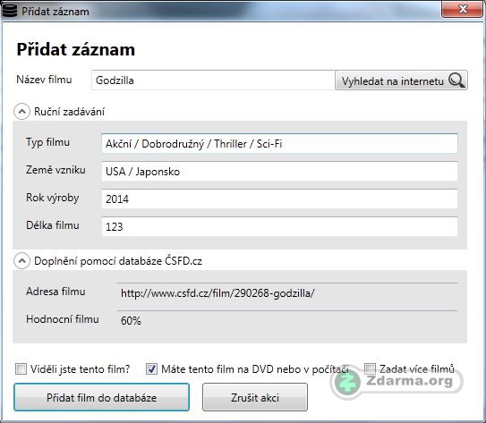Click the Délka filmu field showing 123
Screen dimensions: 486x423
pyautogui.click(x=279, y=226)
